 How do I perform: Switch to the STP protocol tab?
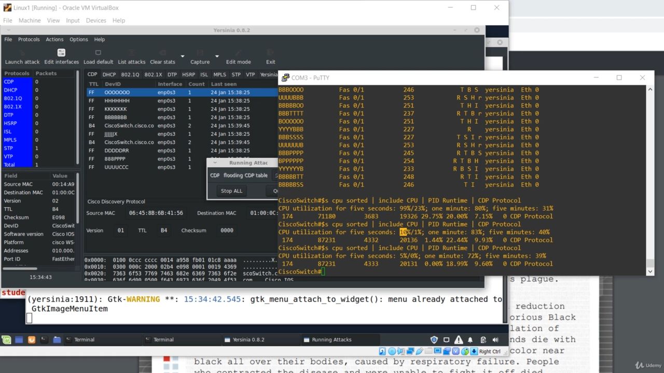tap(236, 75)
